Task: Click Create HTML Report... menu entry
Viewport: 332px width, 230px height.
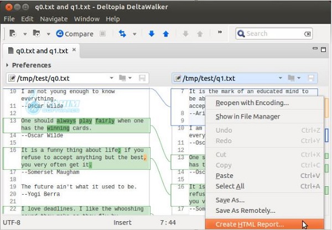Action: (x=264, y=224)
